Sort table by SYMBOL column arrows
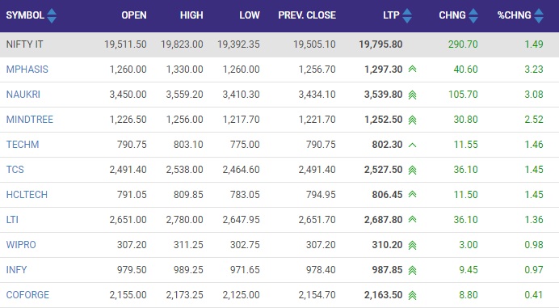Image resolution: width=559 pixels, height=308 pixels. point(52,15)
